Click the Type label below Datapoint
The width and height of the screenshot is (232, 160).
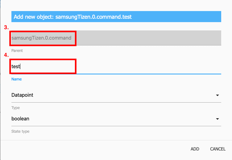click(15, 108)
